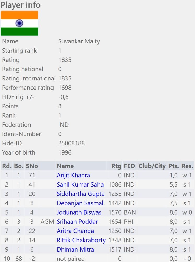This screenshot has width=195, height=262.
Task: Click the Pts. column header
Action: pyautogui.click(x=174, y=166)
